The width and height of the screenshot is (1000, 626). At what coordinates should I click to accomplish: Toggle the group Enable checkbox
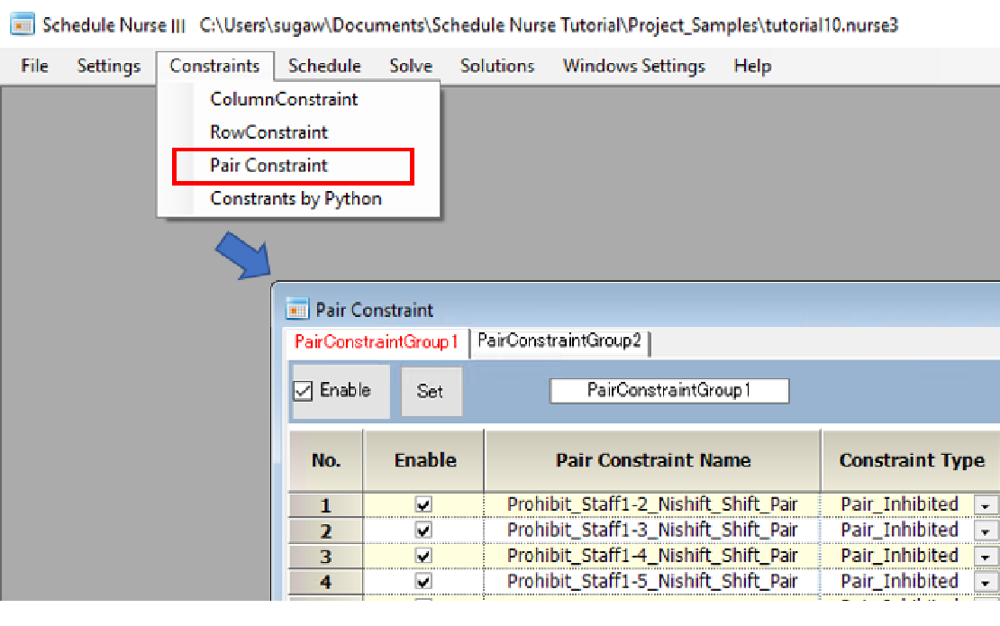click(303, 391)
